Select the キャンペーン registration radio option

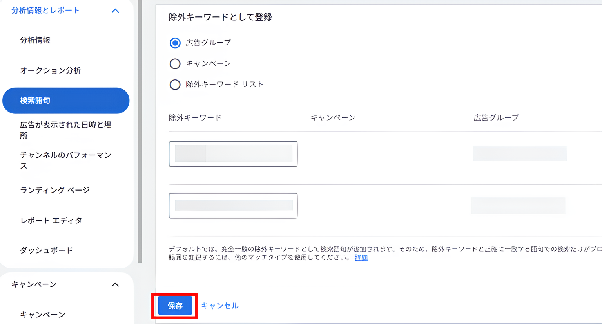175,64
